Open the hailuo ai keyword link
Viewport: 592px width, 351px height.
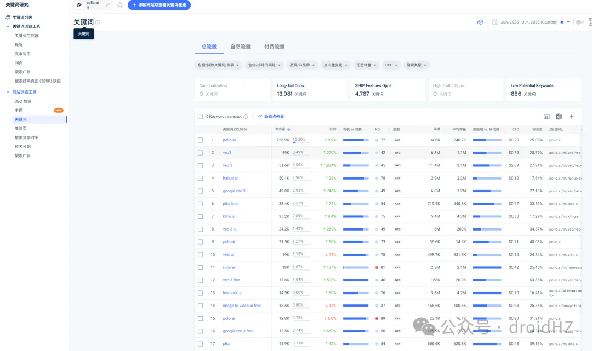(x=230, y=178)
